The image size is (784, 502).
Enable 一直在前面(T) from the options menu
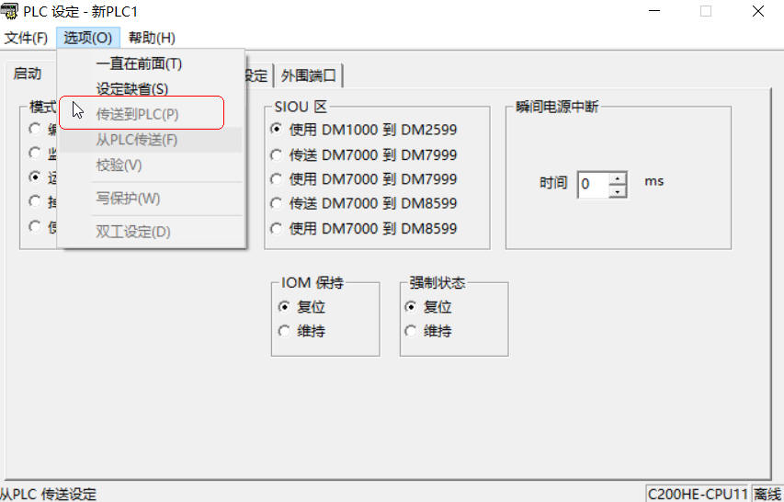[139, 64]
